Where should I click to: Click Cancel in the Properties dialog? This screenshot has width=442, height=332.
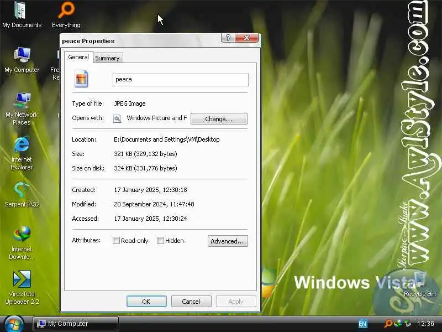coord(191,302)
